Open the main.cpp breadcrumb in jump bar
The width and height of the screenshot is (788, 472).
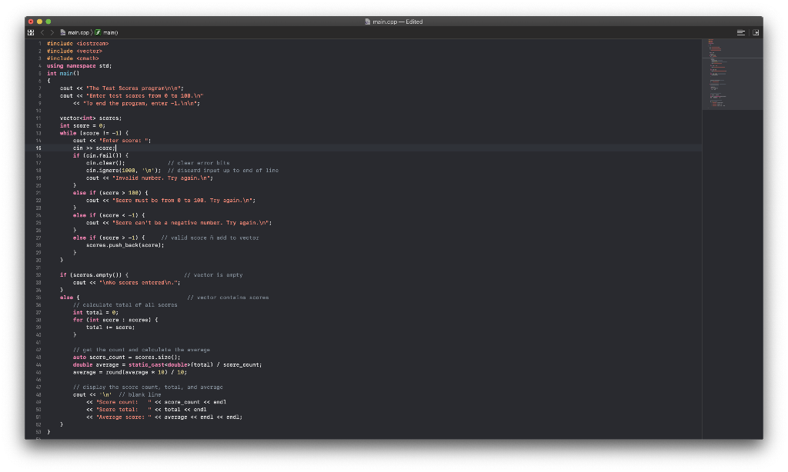[75, 32]
